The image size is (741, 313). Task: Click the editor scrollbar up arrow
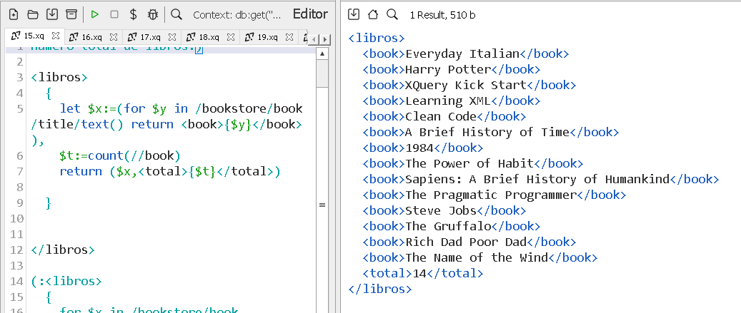(x=322, y=53)
